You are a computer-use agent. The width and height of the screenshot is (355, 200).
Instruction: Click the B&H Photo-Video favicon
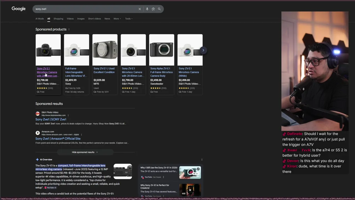click(38, 114)
